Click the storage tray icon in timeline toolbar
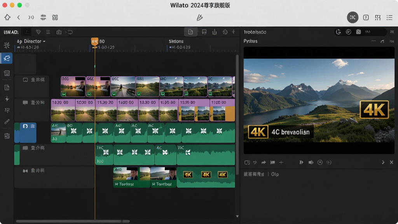Screen dimensions: 398x224 (x=204, y=32)
